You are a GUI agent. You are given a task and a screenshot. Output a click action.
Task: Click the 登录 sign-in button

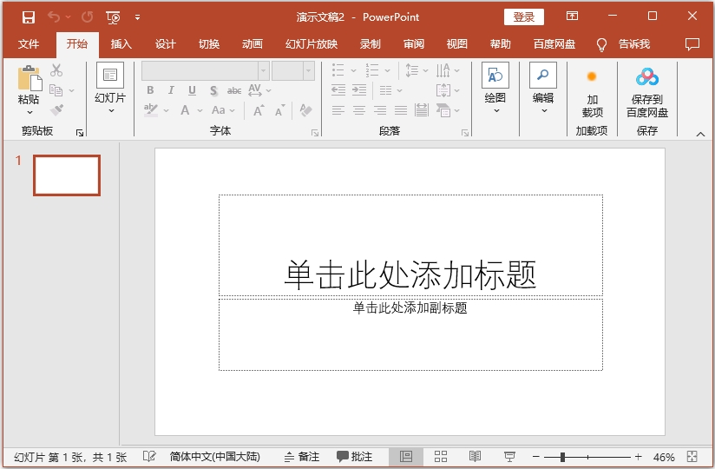tap(523, 17)
